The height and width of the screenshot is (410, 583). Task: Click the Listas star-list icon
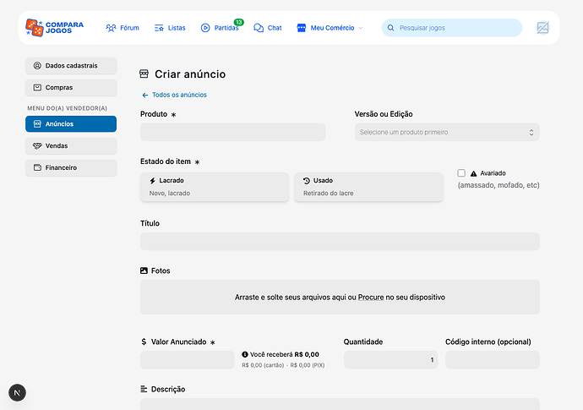[x=159, y=28]
